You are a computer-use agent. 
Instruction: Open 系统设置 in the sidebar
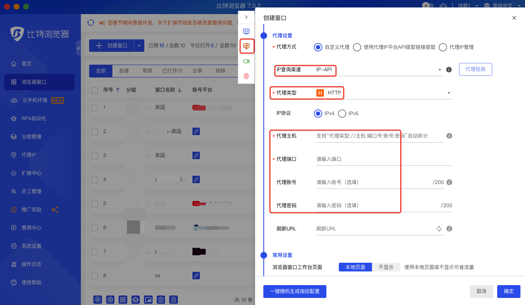(32, 246)
